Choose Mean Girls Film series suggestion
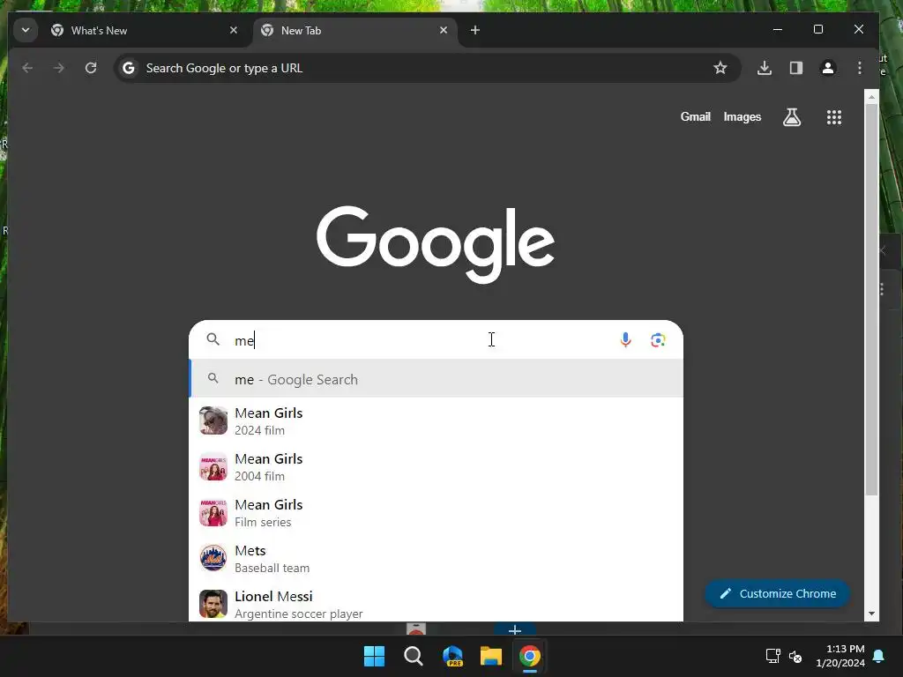Screen dimensions: 903x677 coord(436,513)
